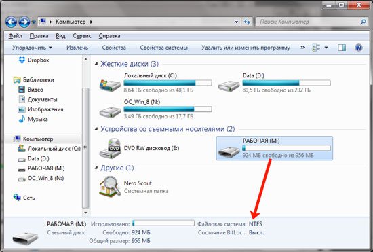Image resolution: width=373 pixels, height=252 pixels.
Task: Select the Локальный диск (C:) drive icon
Action: click(x=110, y=86)
